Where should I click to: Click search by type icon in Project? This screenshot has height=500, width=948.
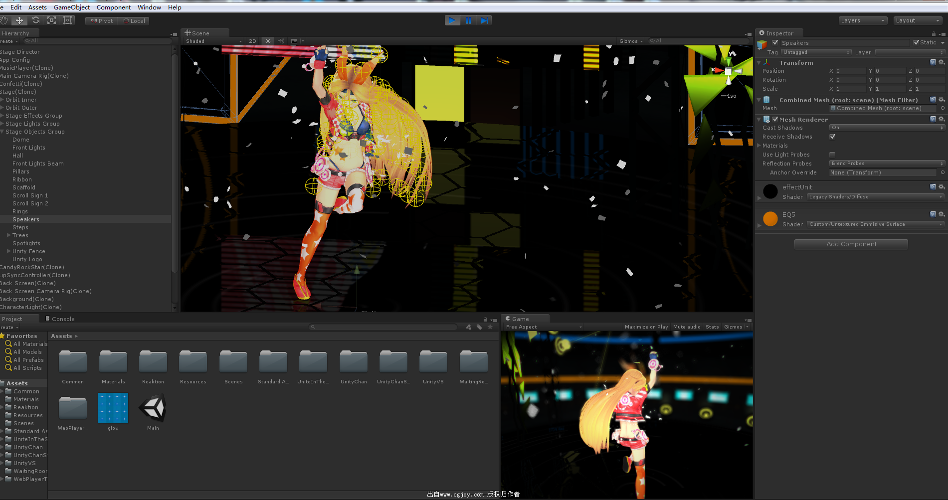click(x=468, y=327)
